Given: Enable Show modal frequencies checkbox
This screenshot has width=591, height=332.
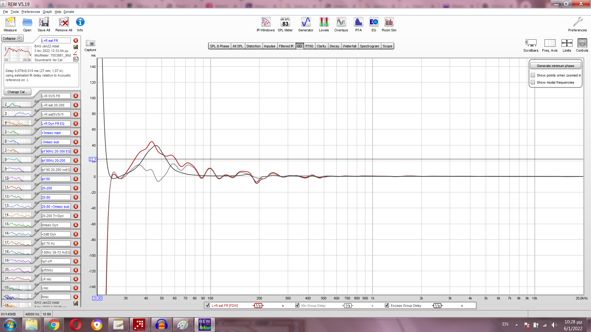Looking at the screenshot, I should pos(533,82).
